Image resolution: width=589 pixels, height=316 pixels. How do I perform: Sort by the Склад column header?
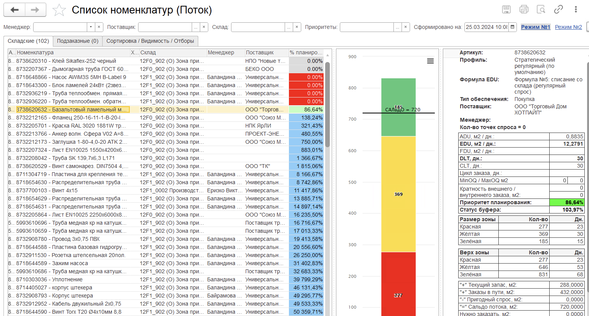(172, 52)
